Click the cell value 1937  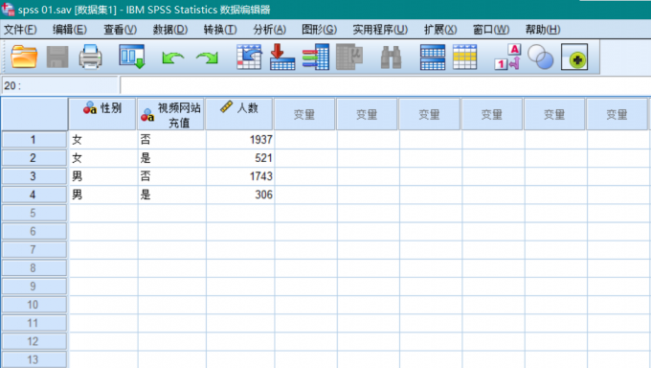coord(240,140)
